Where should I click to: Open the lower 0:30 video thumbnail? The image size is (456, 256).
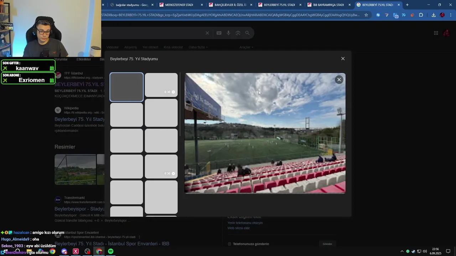(x=161, y=166)
